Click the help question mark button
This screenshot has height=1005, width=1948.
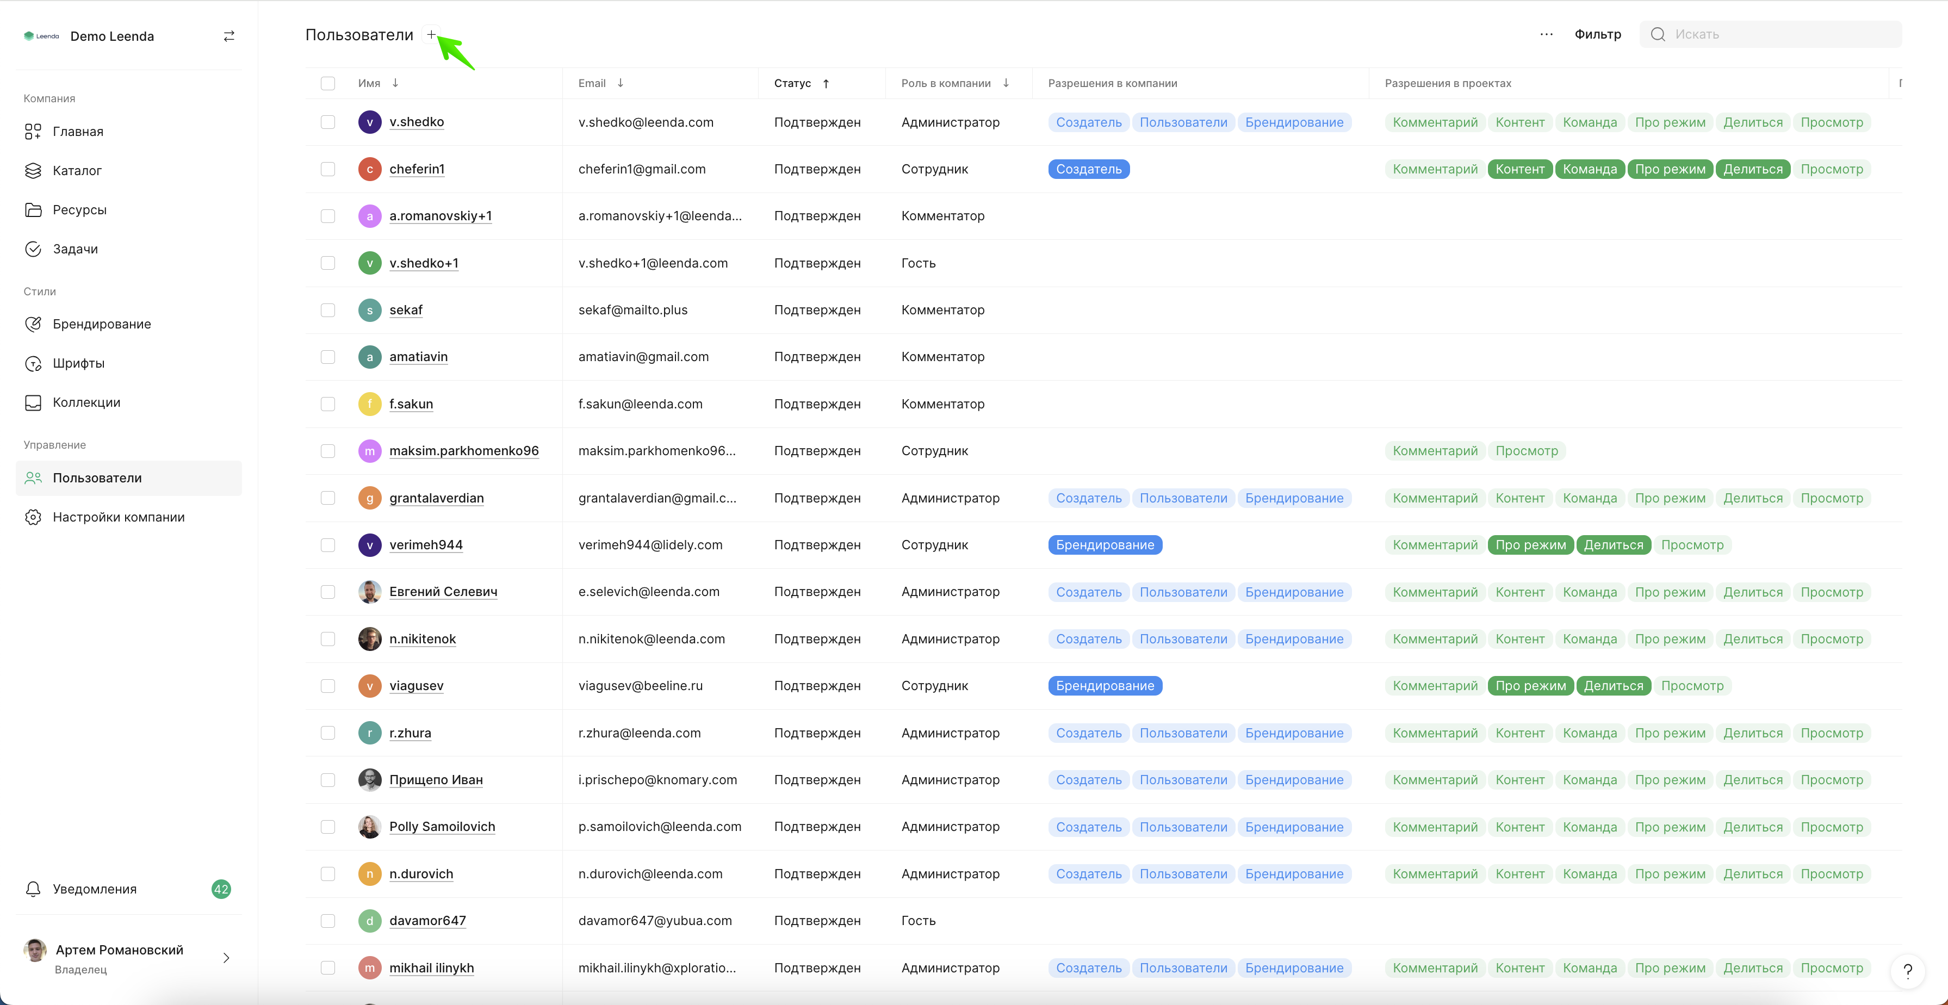pos(1907,971)
